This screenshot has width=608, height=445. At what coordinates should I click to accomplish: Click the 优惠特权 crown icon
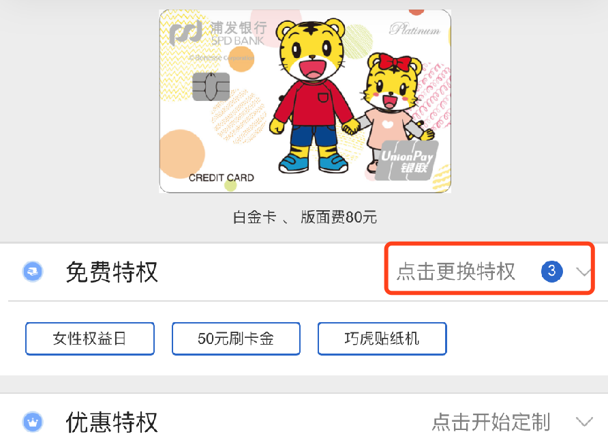click(x=33, y=422)
